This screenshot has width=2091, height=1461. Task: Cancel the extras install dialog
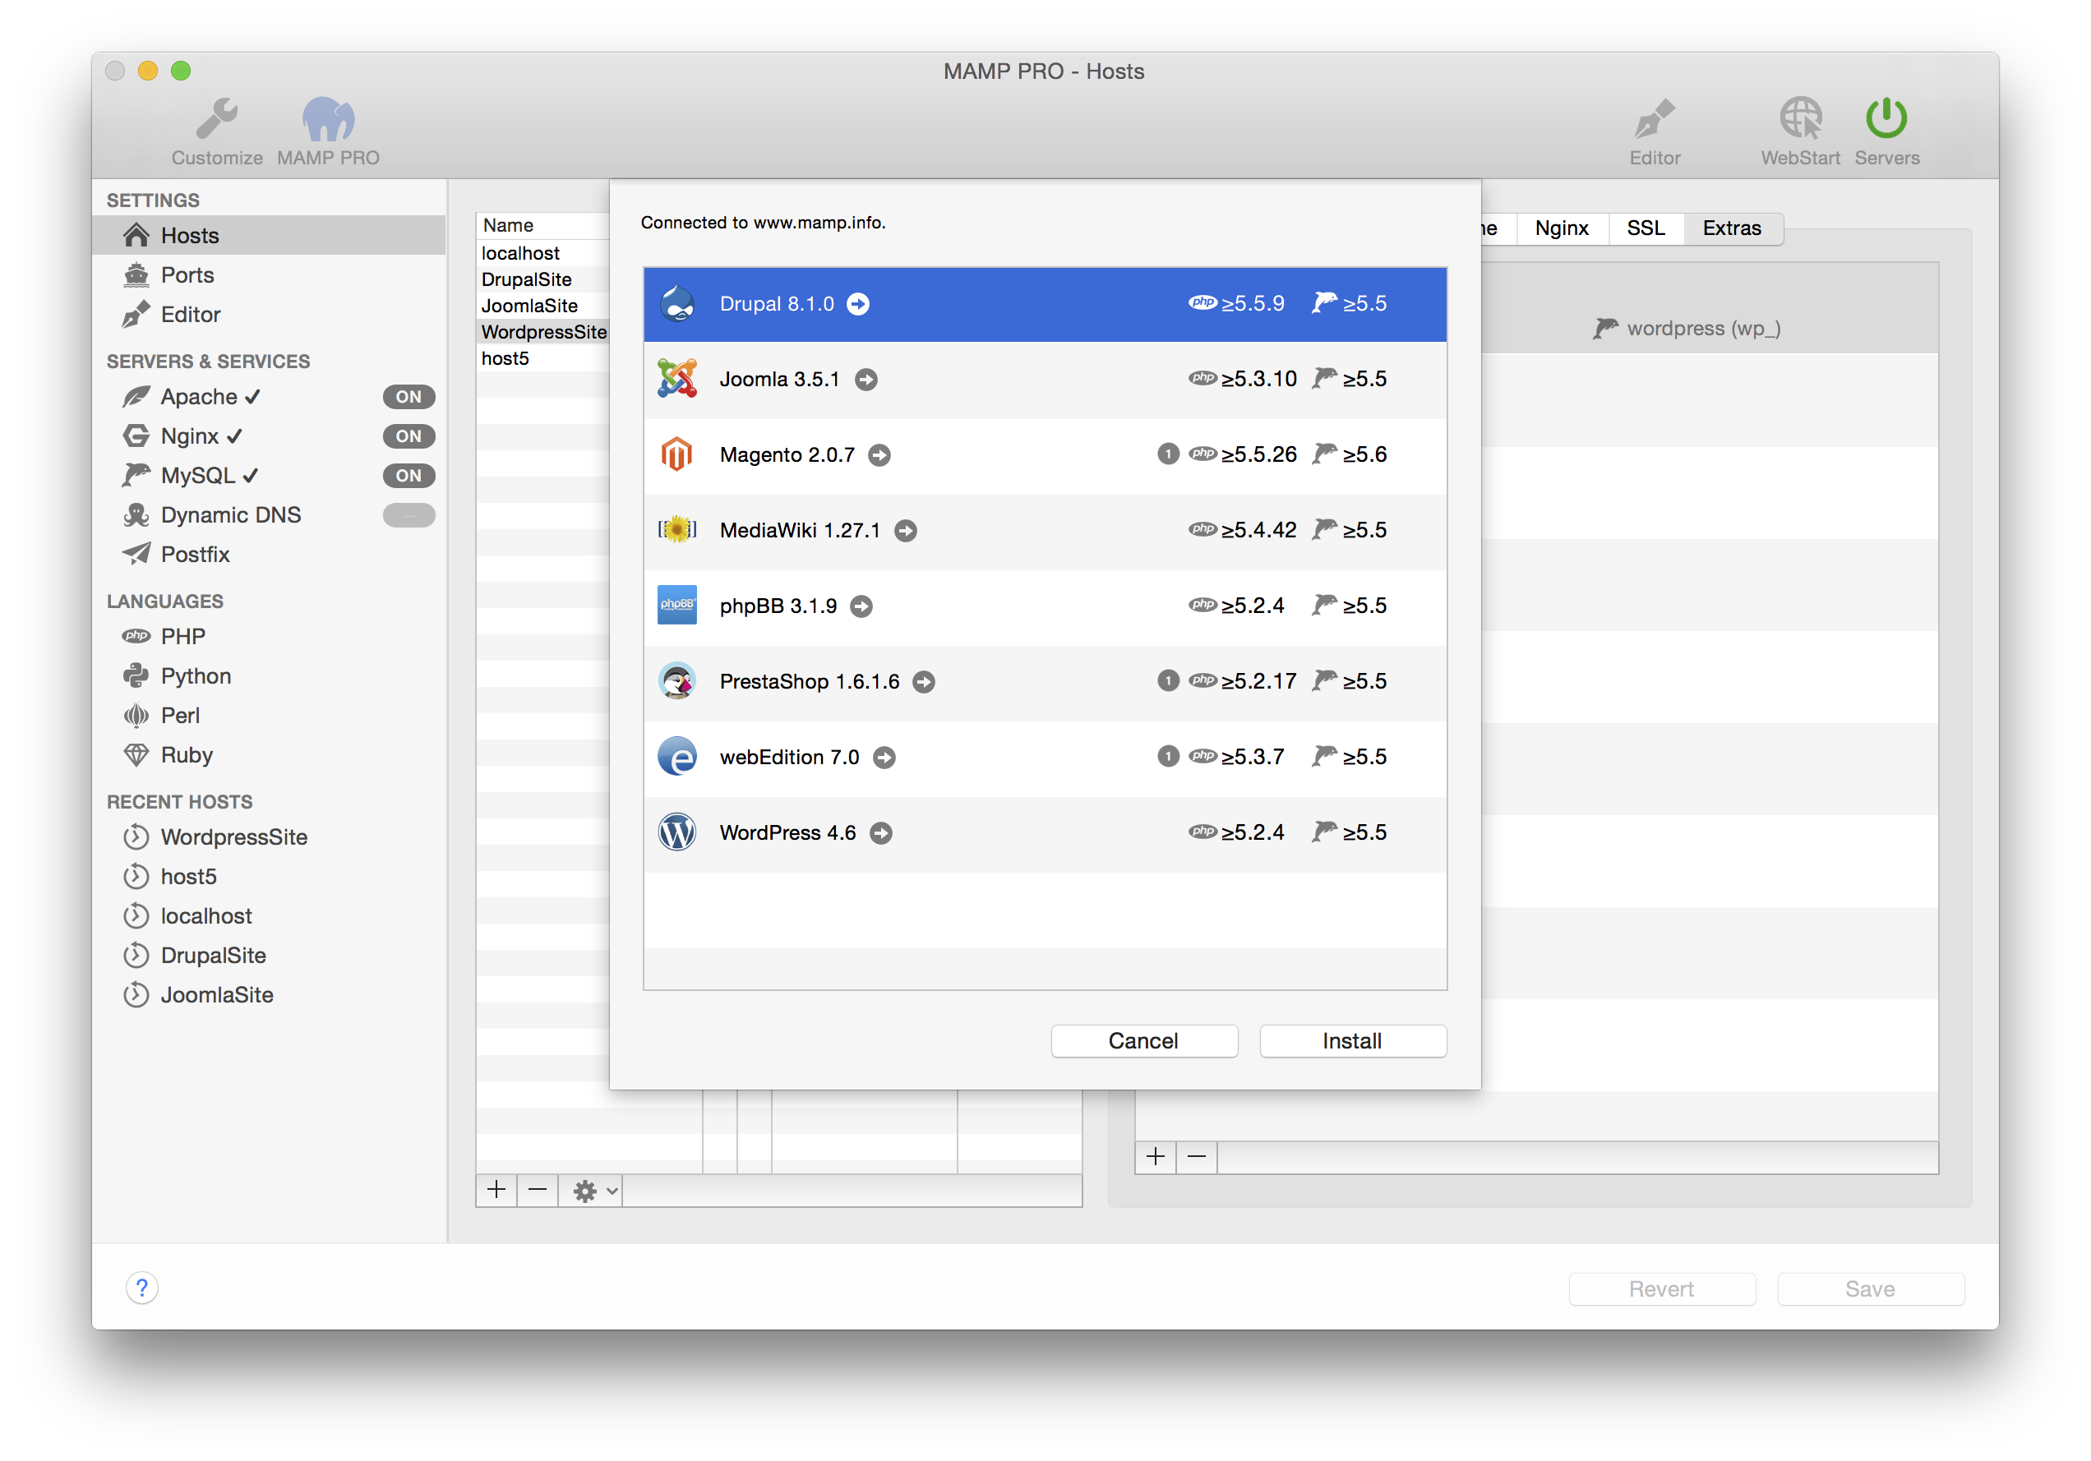(x=1144, y=1041)
